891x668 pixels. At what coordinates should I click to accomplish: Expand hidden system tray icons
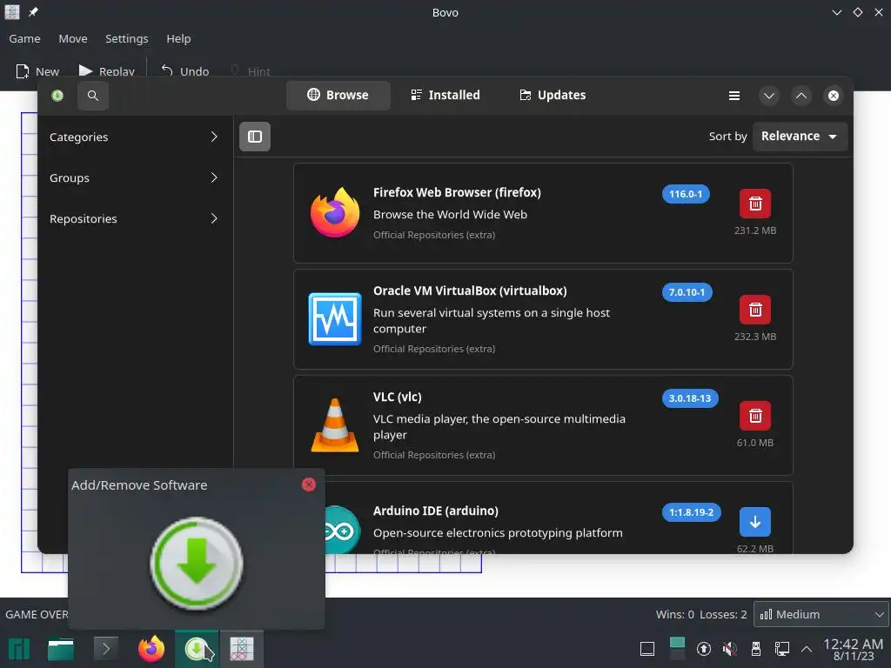pyautogui.click(x=807, y=649)
